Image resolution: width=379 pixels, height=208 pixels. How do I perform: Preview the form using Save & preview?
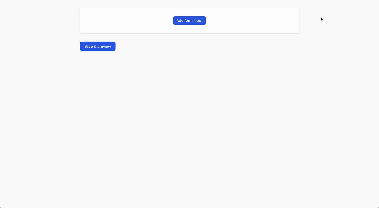click(97, 46)
